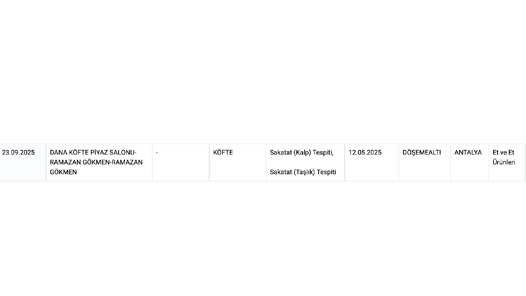Click the standalone KÖFTE product cell
Screen dimensions: 526x296
click(223, 153)
